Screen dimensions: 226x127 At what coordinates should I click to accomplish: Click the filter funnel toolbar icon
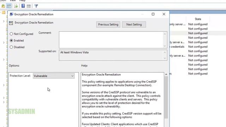pos(36,6)
